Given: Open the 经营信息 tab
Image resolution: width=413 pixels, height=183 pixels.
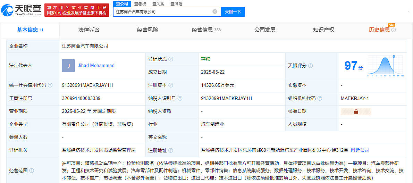Looking at the screenshot, I should pyautogui.click(x=206, y=30).
